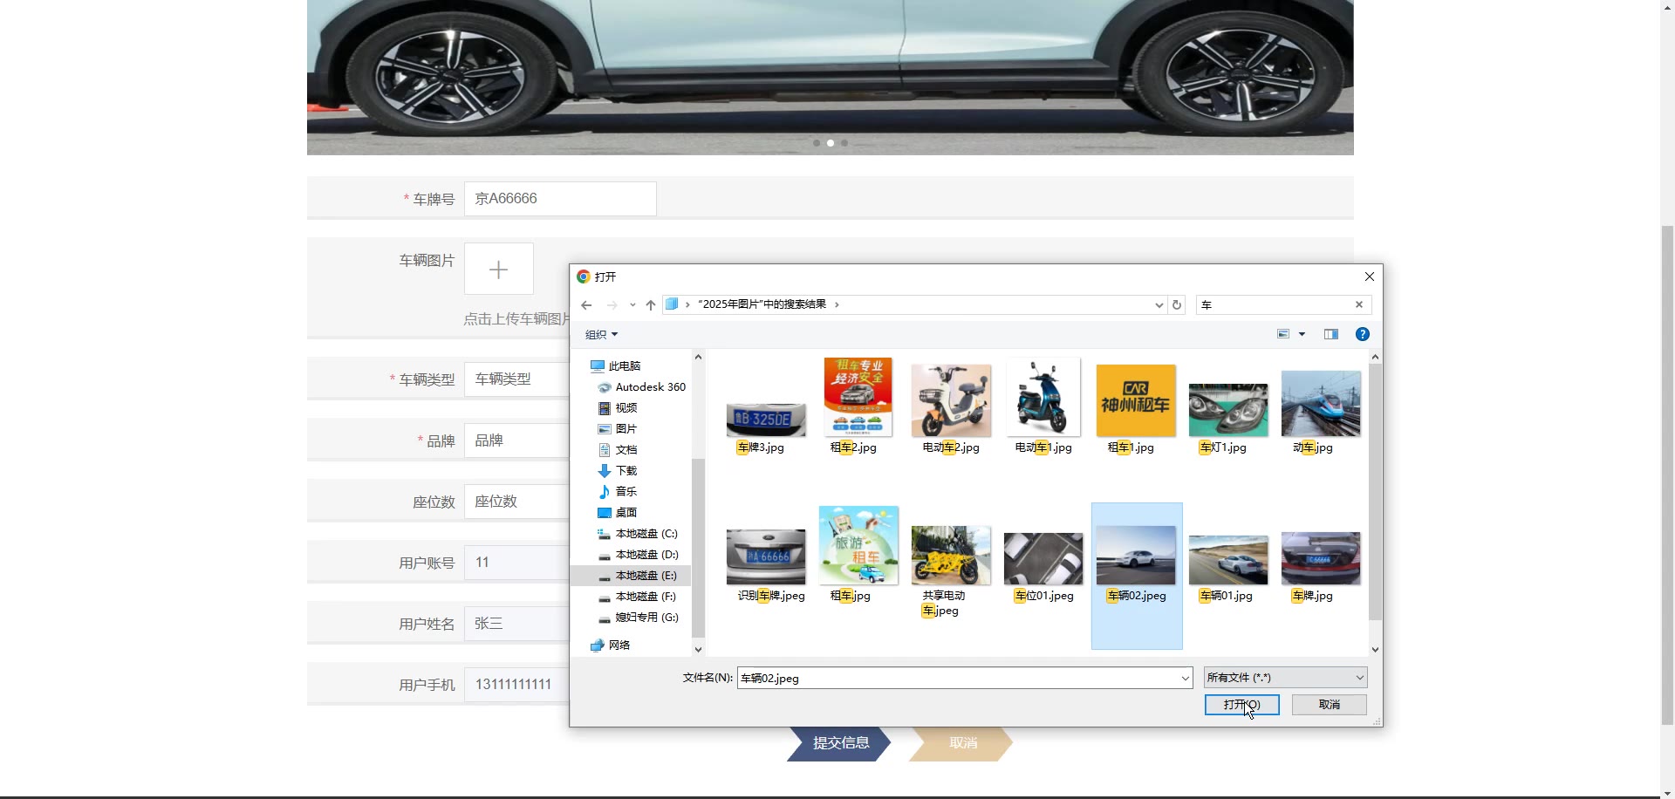Select the 电动车1.jpg file
The width and height of the screenshot is (1675, 799).
(1043, 406)
